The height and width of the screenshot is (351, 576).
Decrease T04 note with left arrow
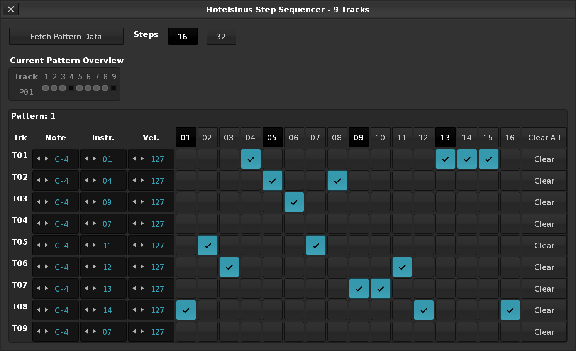[x=39, y=223]
